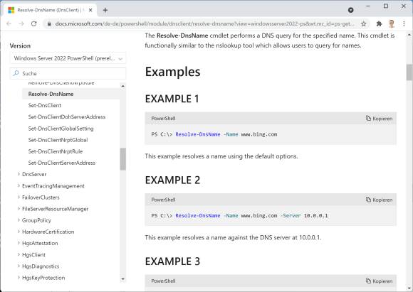Image resolution: width=413 pixels, height=292 pixels.
Task: Expand the DnsServer tree node
Action: [x=19, y=174]
